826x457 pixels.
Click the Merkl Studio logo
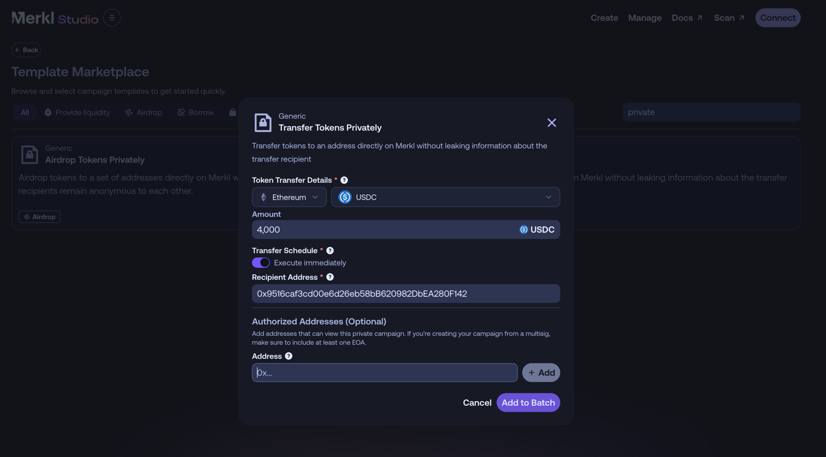55,18
